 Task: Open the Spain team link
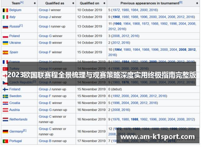coord(14,52)
